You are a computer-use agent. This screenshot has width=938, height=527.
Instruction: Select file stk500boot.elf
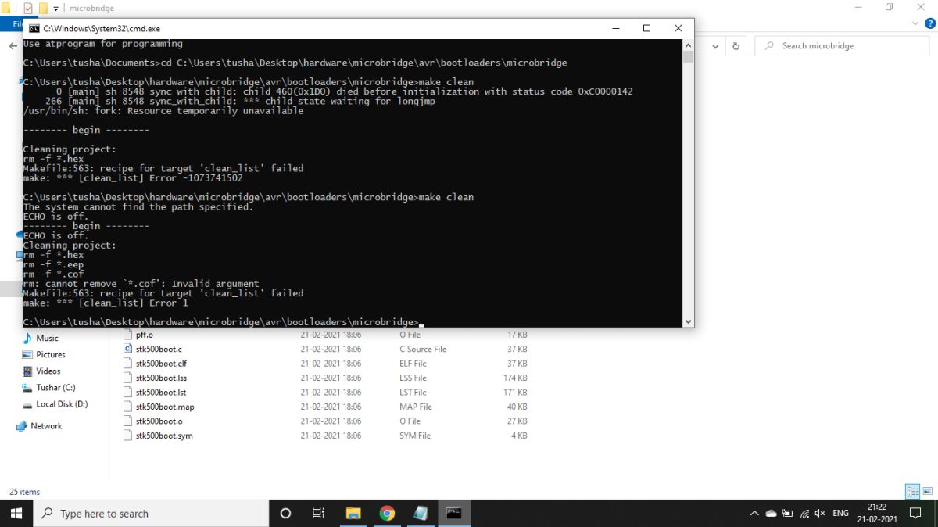point(161,363)
